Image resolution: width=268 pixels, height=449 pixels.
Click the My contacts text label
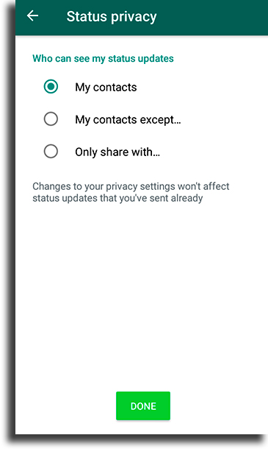tap(106, 88)
